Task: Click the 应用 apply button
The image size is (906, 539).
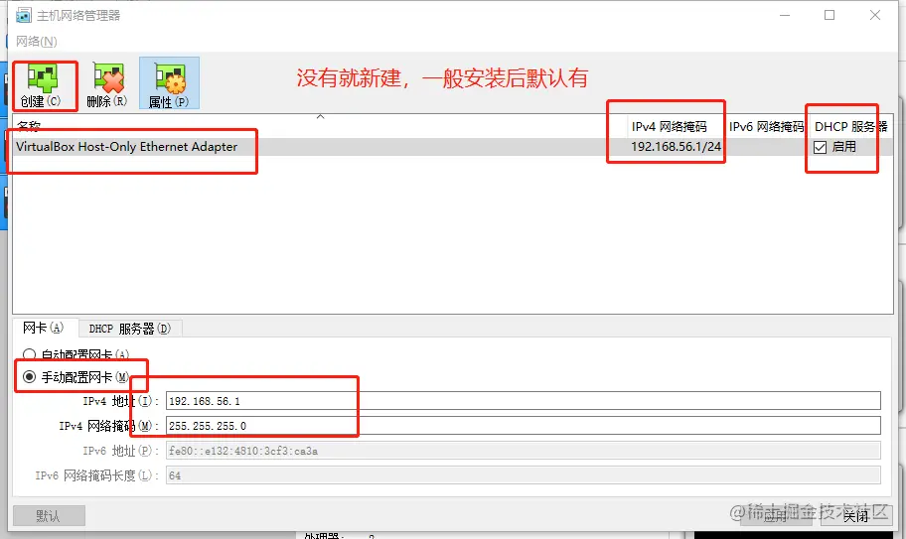Action: [776, 515]
